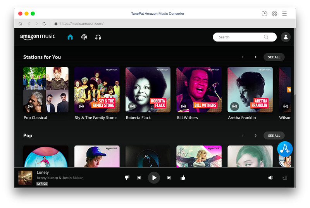This screenshot has height=208, width=310.
Task: Click the Lonely song title
Action: pyautogui.click(x=43, y=172)
